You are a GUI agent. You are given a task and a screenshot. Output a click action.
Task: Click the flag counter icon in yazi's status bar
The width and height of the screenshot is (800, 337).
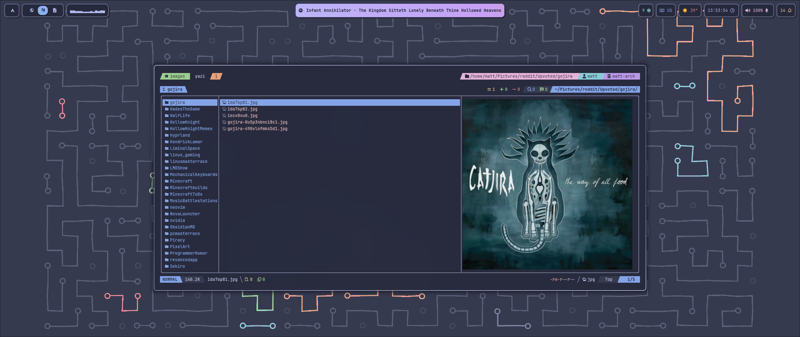coord(542,89)
